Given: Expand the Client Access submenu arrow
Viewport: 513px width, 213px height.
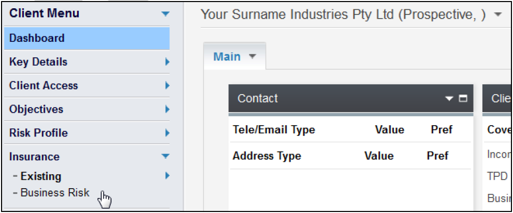Looking at the screenshot, I should click(167, 86).
